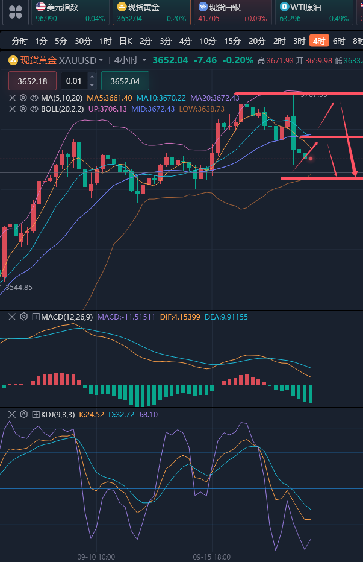
Task: Open the 美元指数 quote card
Action: click(x=70, y=13)
